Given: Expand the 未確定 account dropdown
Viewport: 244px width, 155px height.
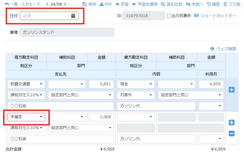Looking at the screenshot, I should pyautogui.click(x=26, y=117).
